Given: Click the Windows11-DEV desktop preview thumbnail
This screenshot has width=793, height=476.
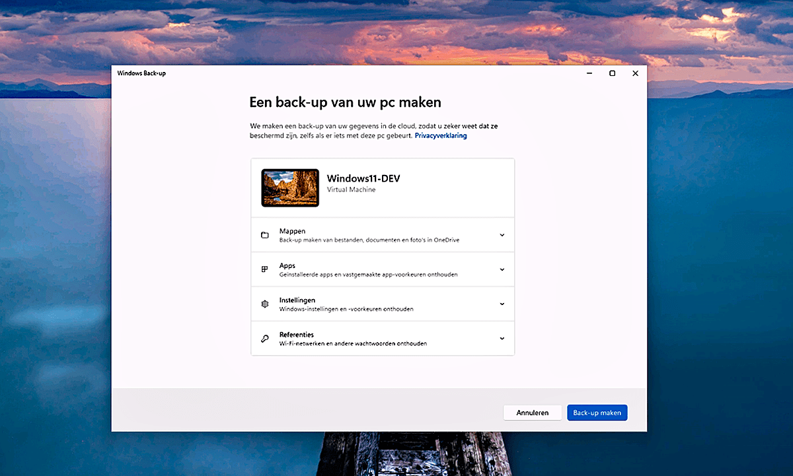Looking at the screenshot, I should point(289,187).
